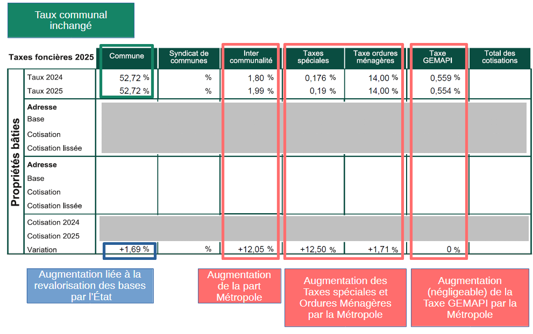The height and width of the screenshot is (334, 533).
Task: Click the green "Taux communal inchangé" box
Action: (x=71, y=20)
